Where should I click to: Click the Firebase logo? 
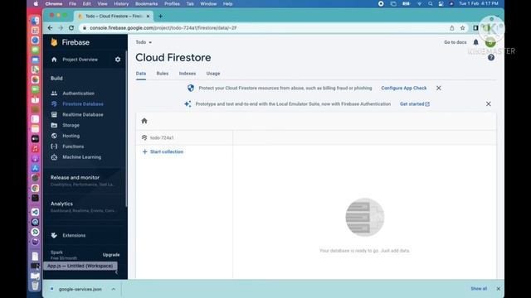pyautogui.click(x=70, y=42)
